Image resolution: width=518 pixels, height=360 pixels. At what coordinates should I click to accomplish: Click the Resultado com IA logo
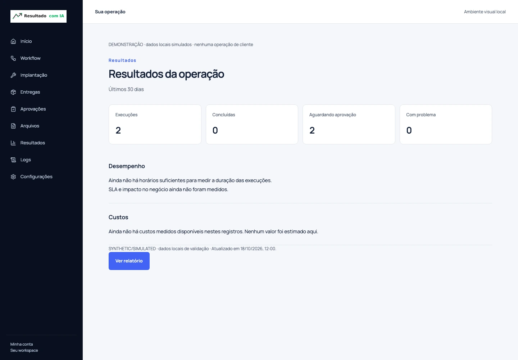tap(38, 16)
